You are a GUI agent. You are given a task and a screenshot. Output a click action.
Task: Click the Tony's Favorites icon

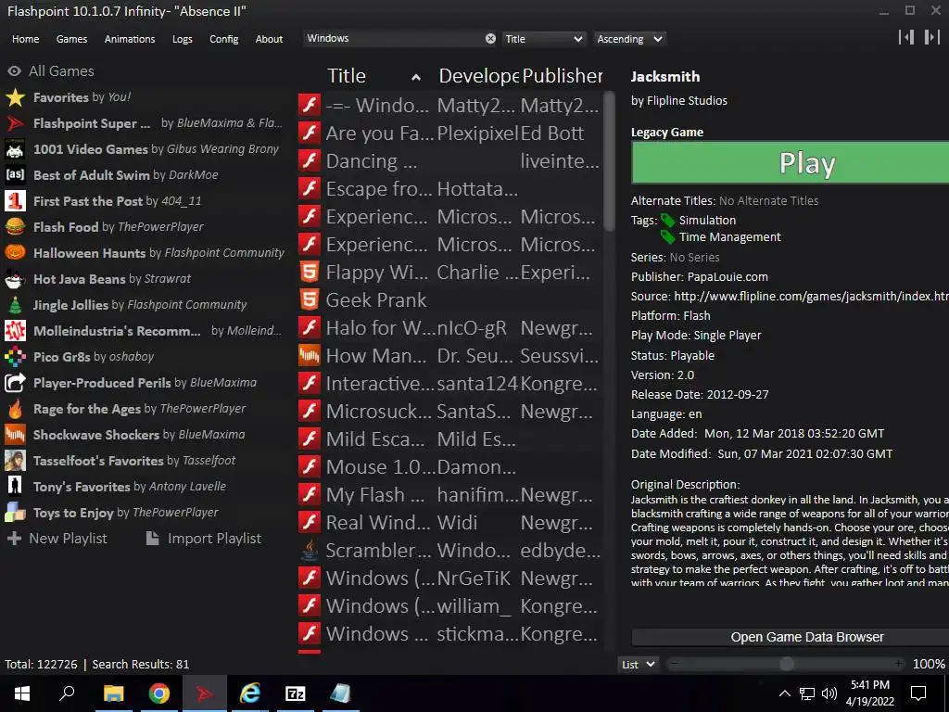[15, 487]
